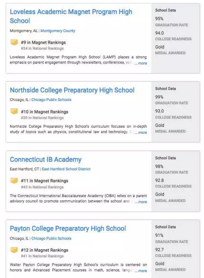Click the #41 in National Rankings text

(42, 256)
